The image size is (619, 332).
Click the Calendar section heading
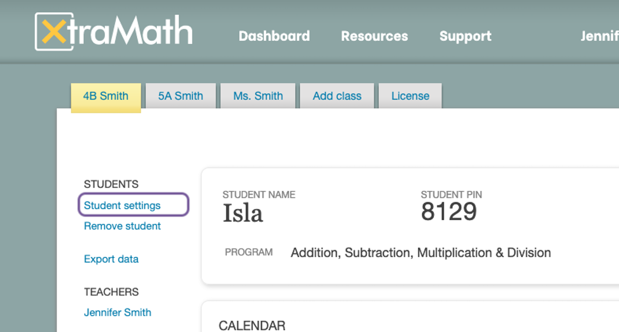pyautogui.click(x=252, y=325)
